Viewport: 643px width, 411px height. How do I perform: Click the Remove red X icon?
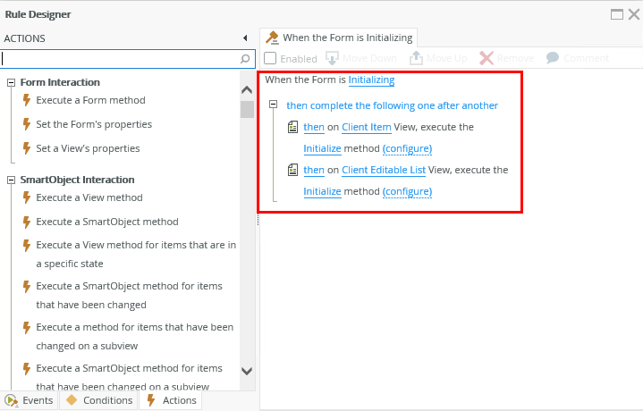(486, 58)
